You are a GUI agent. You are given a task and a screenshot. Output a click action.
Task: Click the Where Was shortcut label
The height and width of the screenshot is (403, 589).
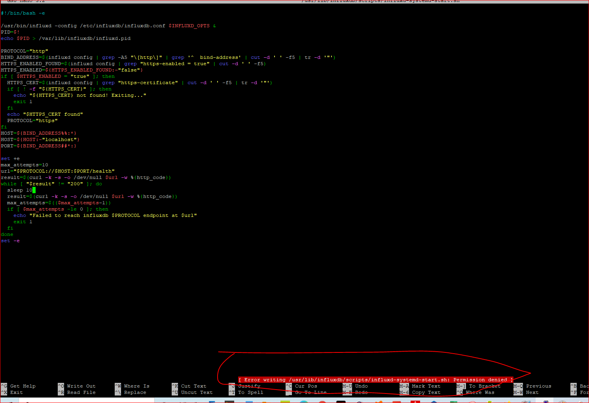coord(480,392)
